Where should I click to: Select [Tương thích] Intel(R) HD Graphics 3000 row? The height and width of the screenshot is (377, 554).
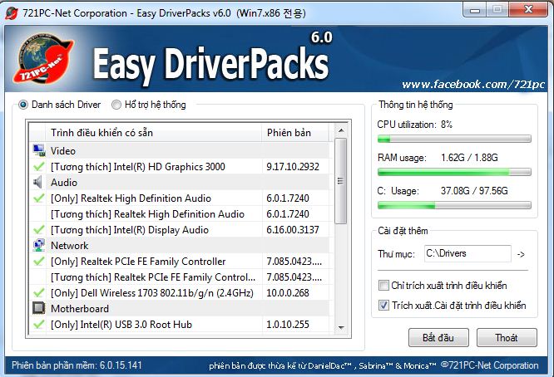coord(180,166)
